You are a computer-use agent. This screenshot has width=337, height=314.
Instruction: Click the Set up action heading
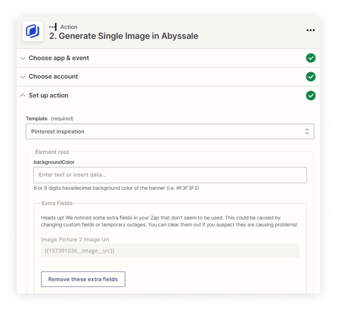click(48, 95)
